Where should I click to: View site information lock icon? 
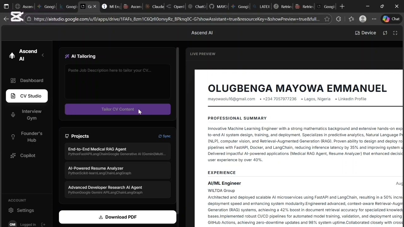[29, 19]
